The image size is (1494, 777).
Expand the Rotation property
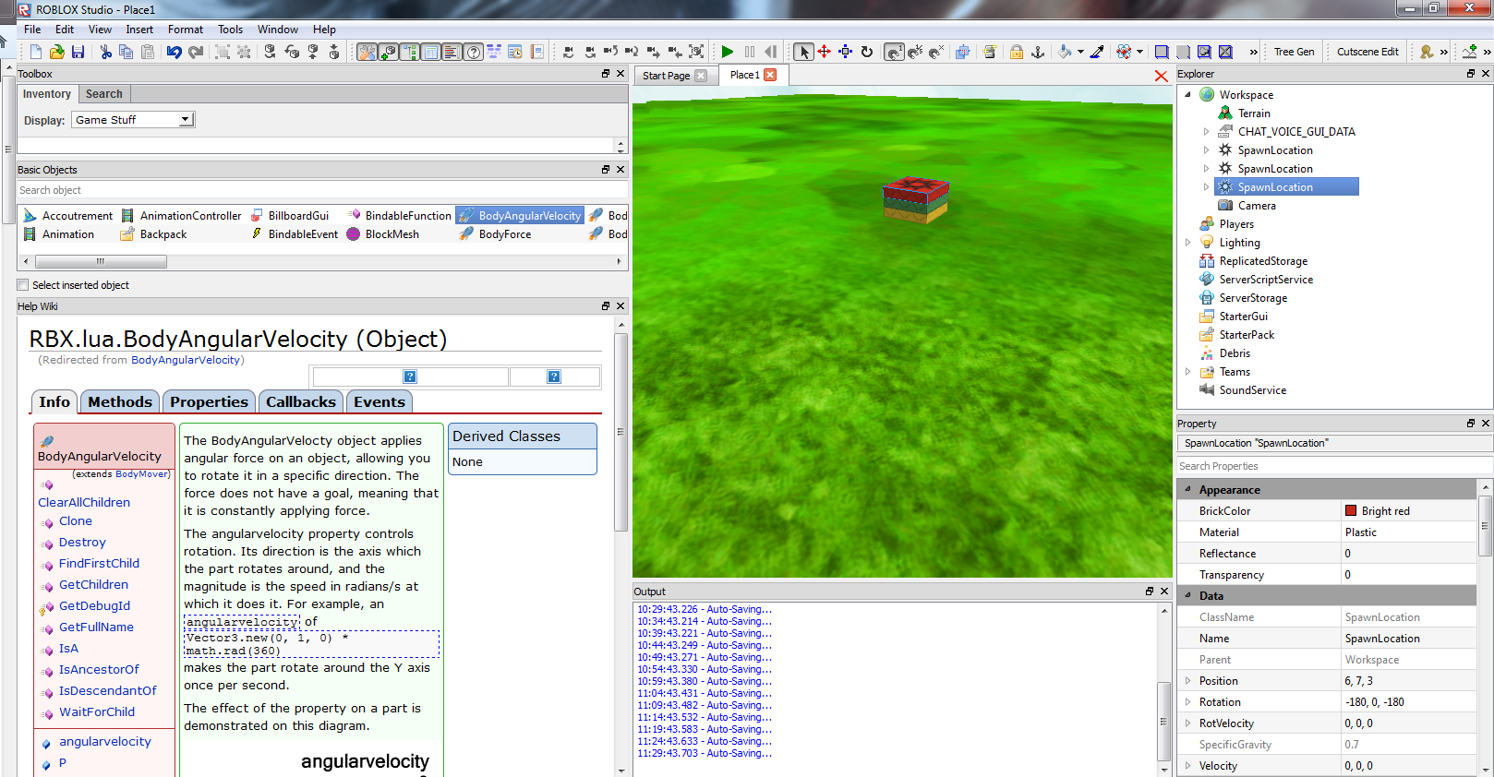click(x=1187, y=702)
